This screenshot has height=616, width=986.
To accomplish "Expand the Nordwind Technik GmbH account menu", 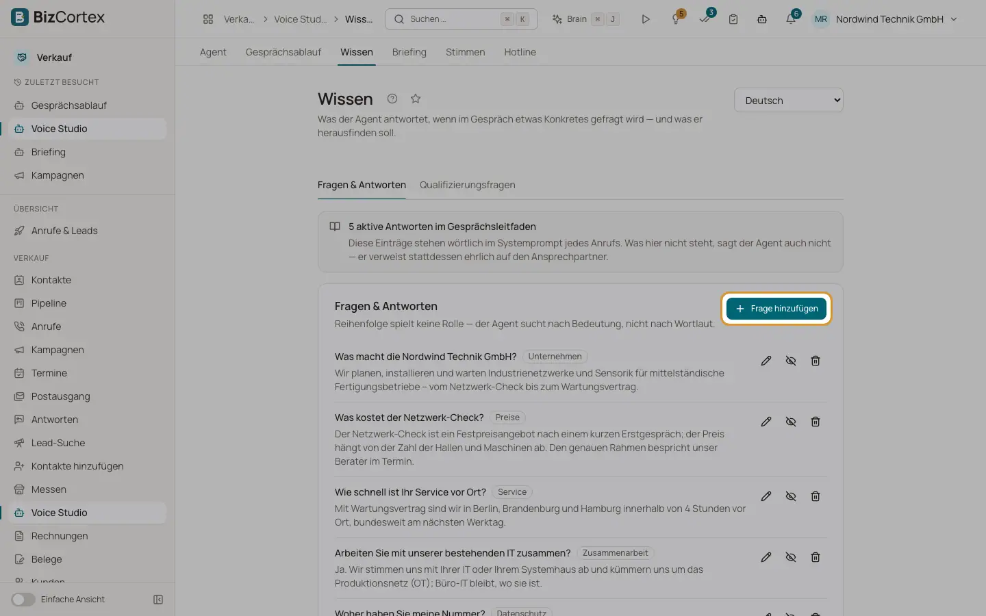I will click(885, 19).
